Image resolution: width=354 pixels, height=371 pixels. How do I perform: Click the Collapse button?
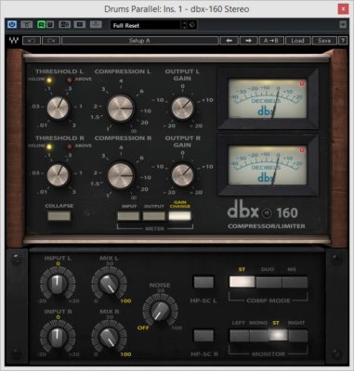[59, 216]
